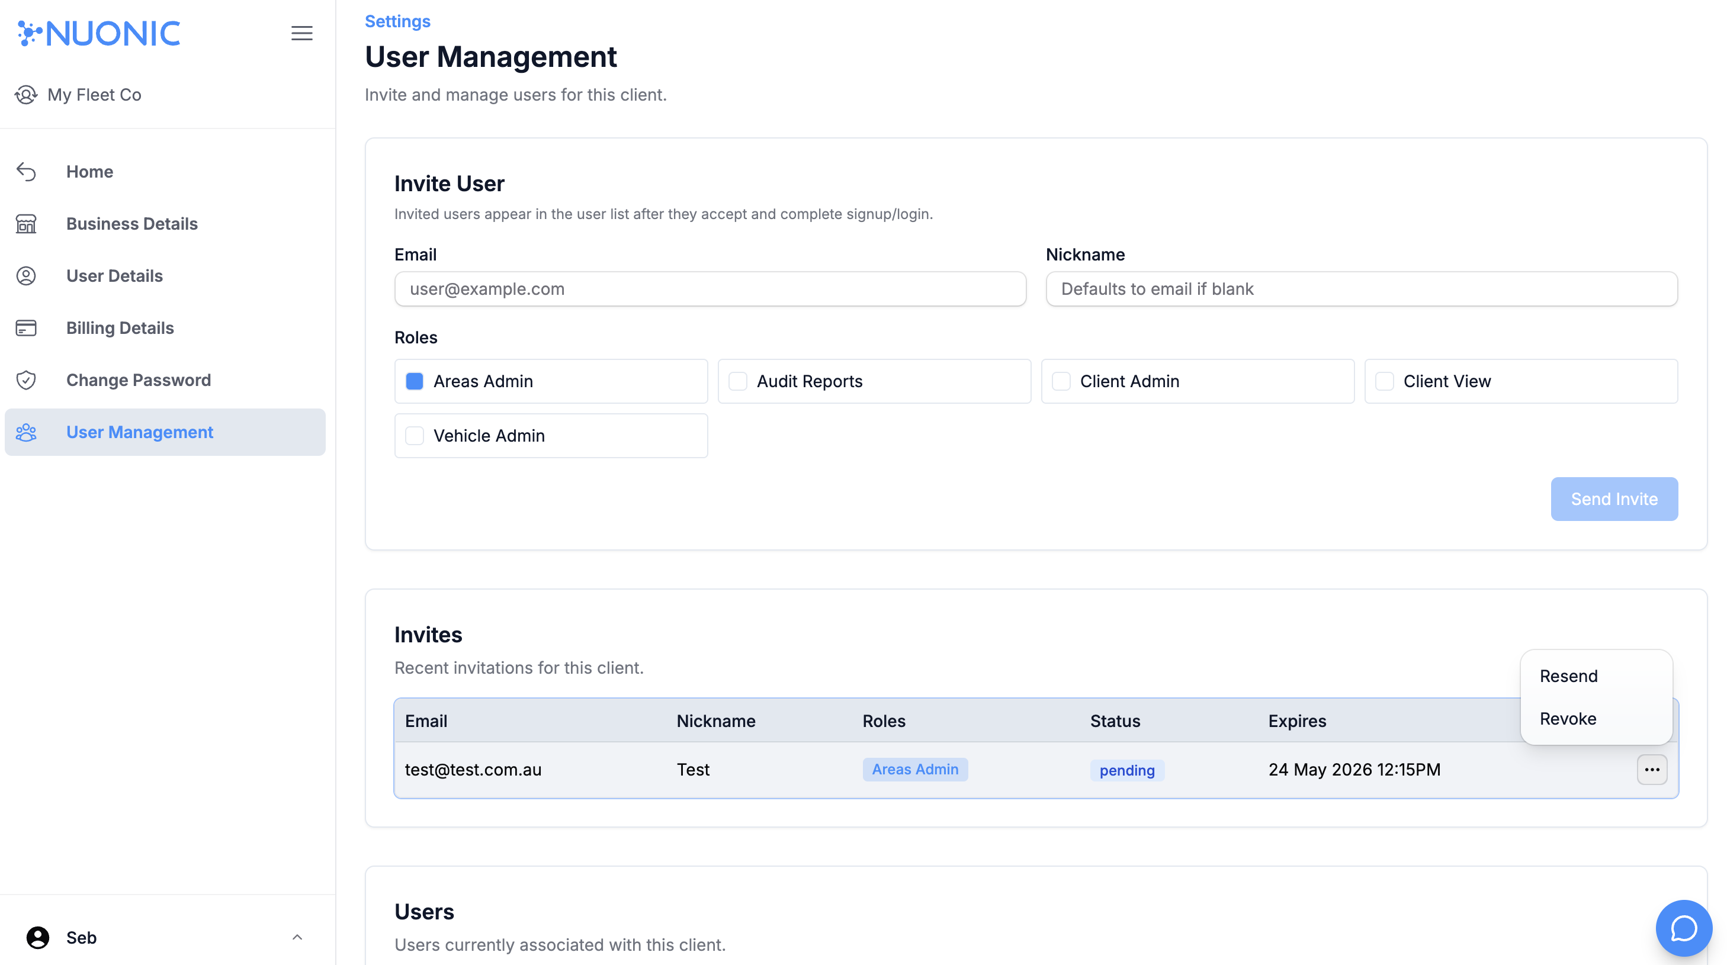The image size is (1727, 965).
Task: Check the Client Admin role checkbox
Action: [1061, 381]
